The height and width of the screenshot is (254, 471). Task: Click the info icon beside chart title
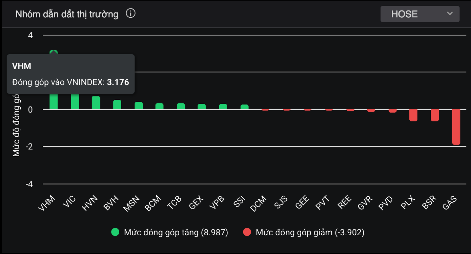130,14
